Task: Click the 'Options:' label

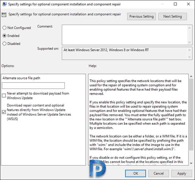Action: coord(8,66)
